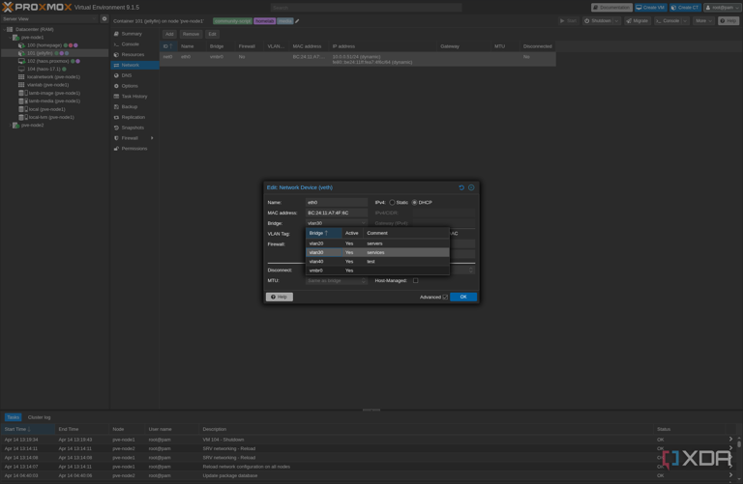Select the pve-node2 node
Screen dimensions: 743x484
click(x=32, y=126)
